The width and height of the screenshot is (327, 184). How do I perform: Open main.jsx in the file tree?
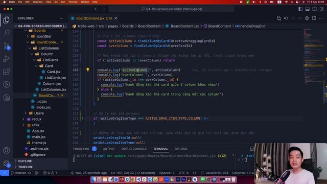point(39,137)
